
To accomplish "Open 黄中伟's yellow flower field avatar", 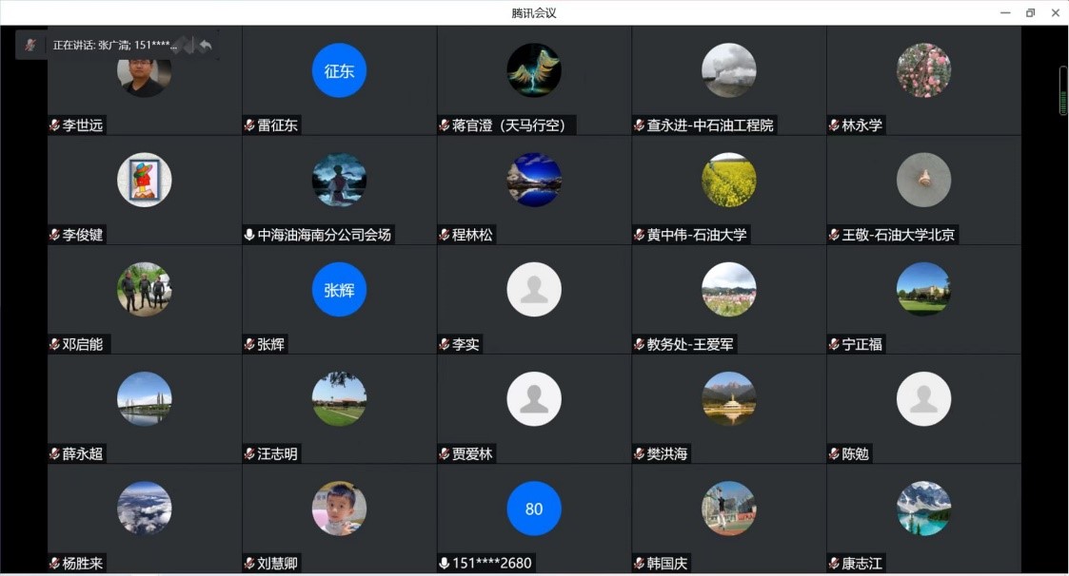I will click(729, 181).
